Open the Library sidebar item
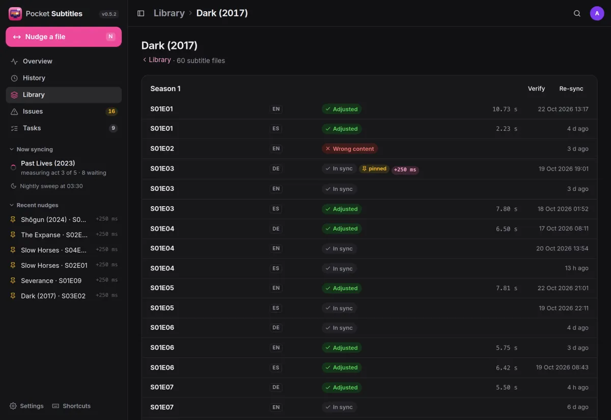Image resolution: width=611 pixels, height=420 pixels. (x=64, y=95)
